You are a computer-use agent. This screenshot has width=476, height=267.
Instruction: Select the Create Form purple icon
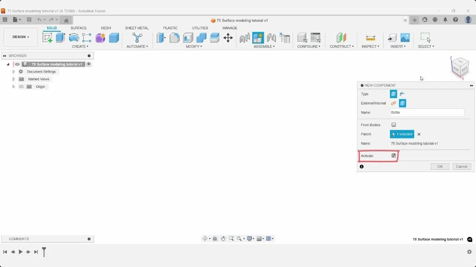[x=100, y=38]
